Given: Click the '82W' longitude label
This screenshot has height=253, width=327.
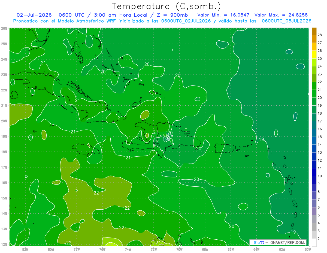Looking at the screenshot, I should coord(25,249).
